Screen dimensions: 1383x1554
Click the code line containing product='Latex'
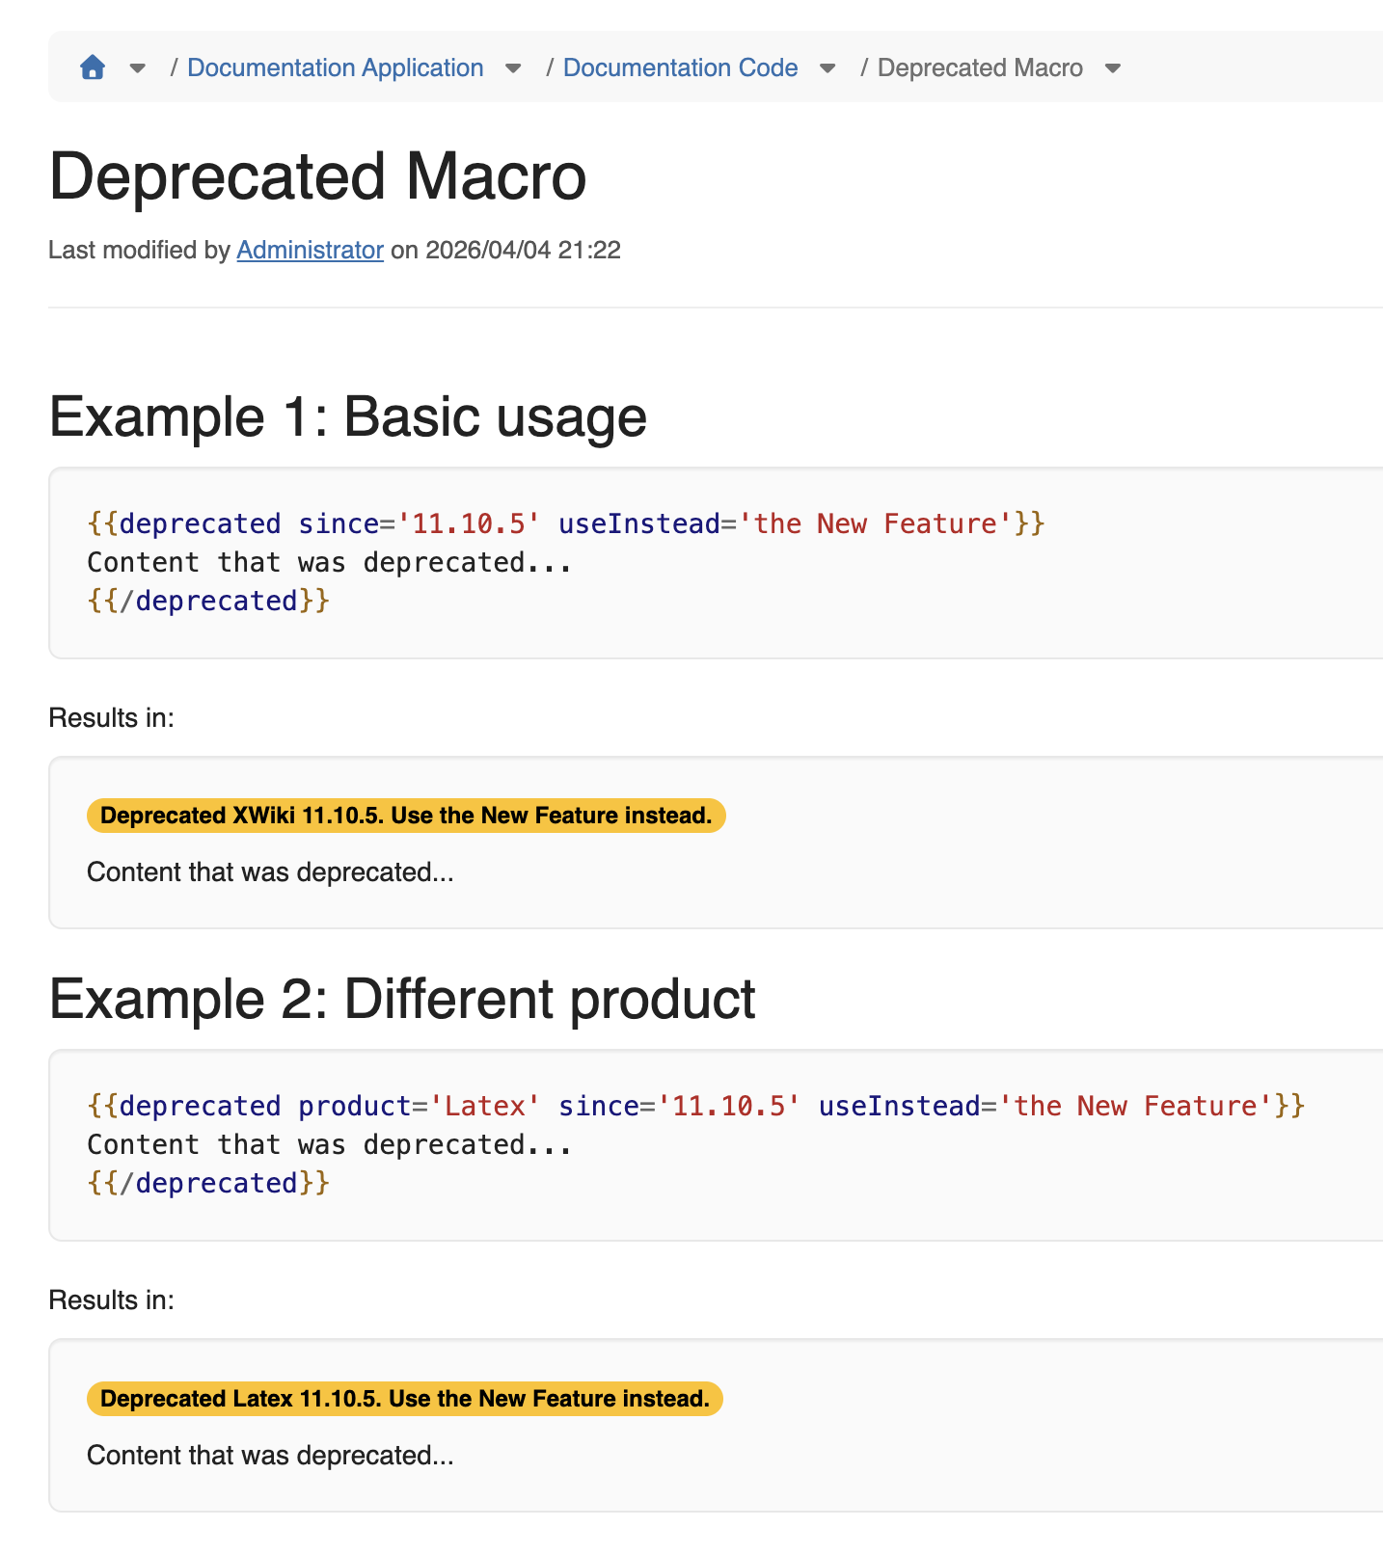tap(695, 1106)
